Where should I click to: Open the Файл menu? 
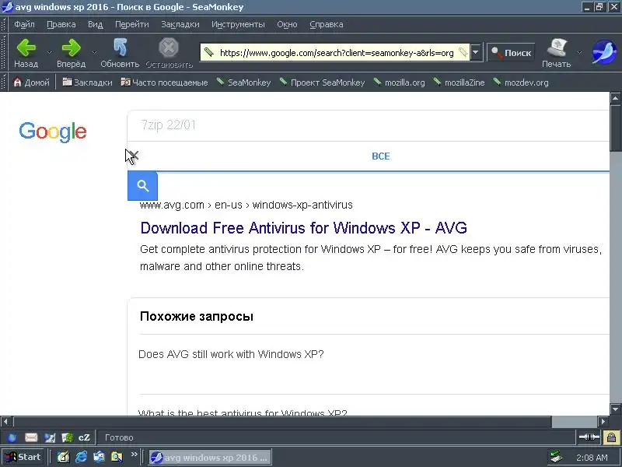(x=24, y=24)
